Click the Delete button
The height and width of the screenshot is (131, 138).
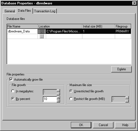click(x=121, y=69)
